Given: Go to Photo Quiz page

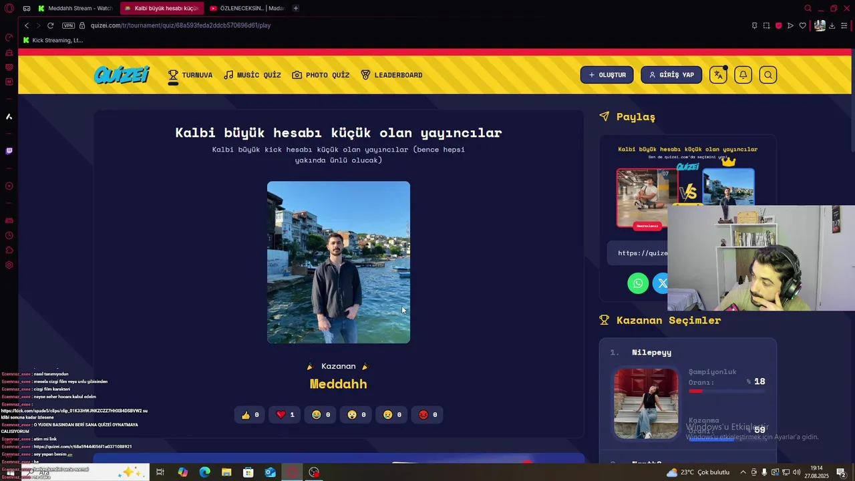Looking at the screenshot, I should tap(321, 75).
